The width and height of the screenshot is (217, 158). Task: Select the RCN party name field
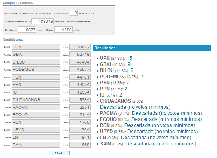point(36,122)
